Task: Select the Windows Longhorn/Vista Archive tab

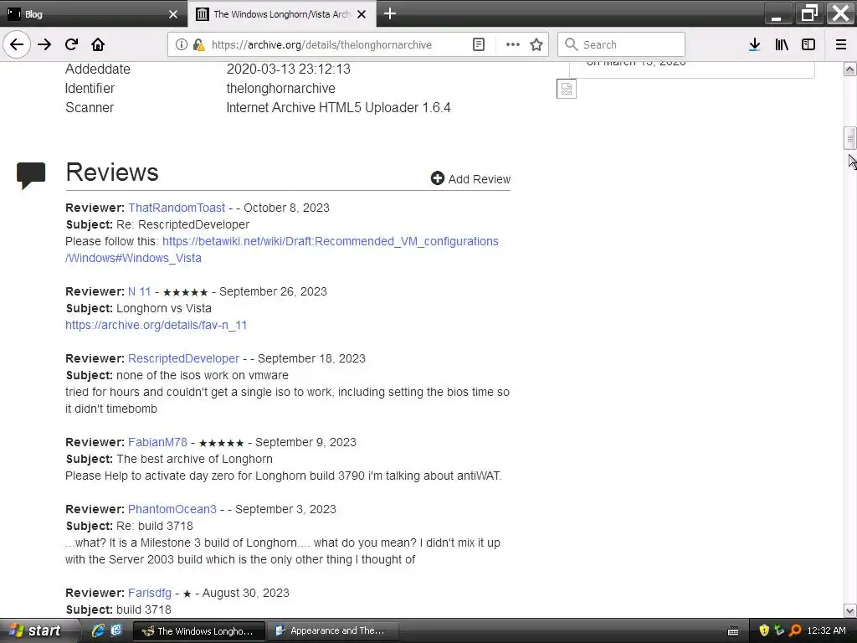Action: 282,13
